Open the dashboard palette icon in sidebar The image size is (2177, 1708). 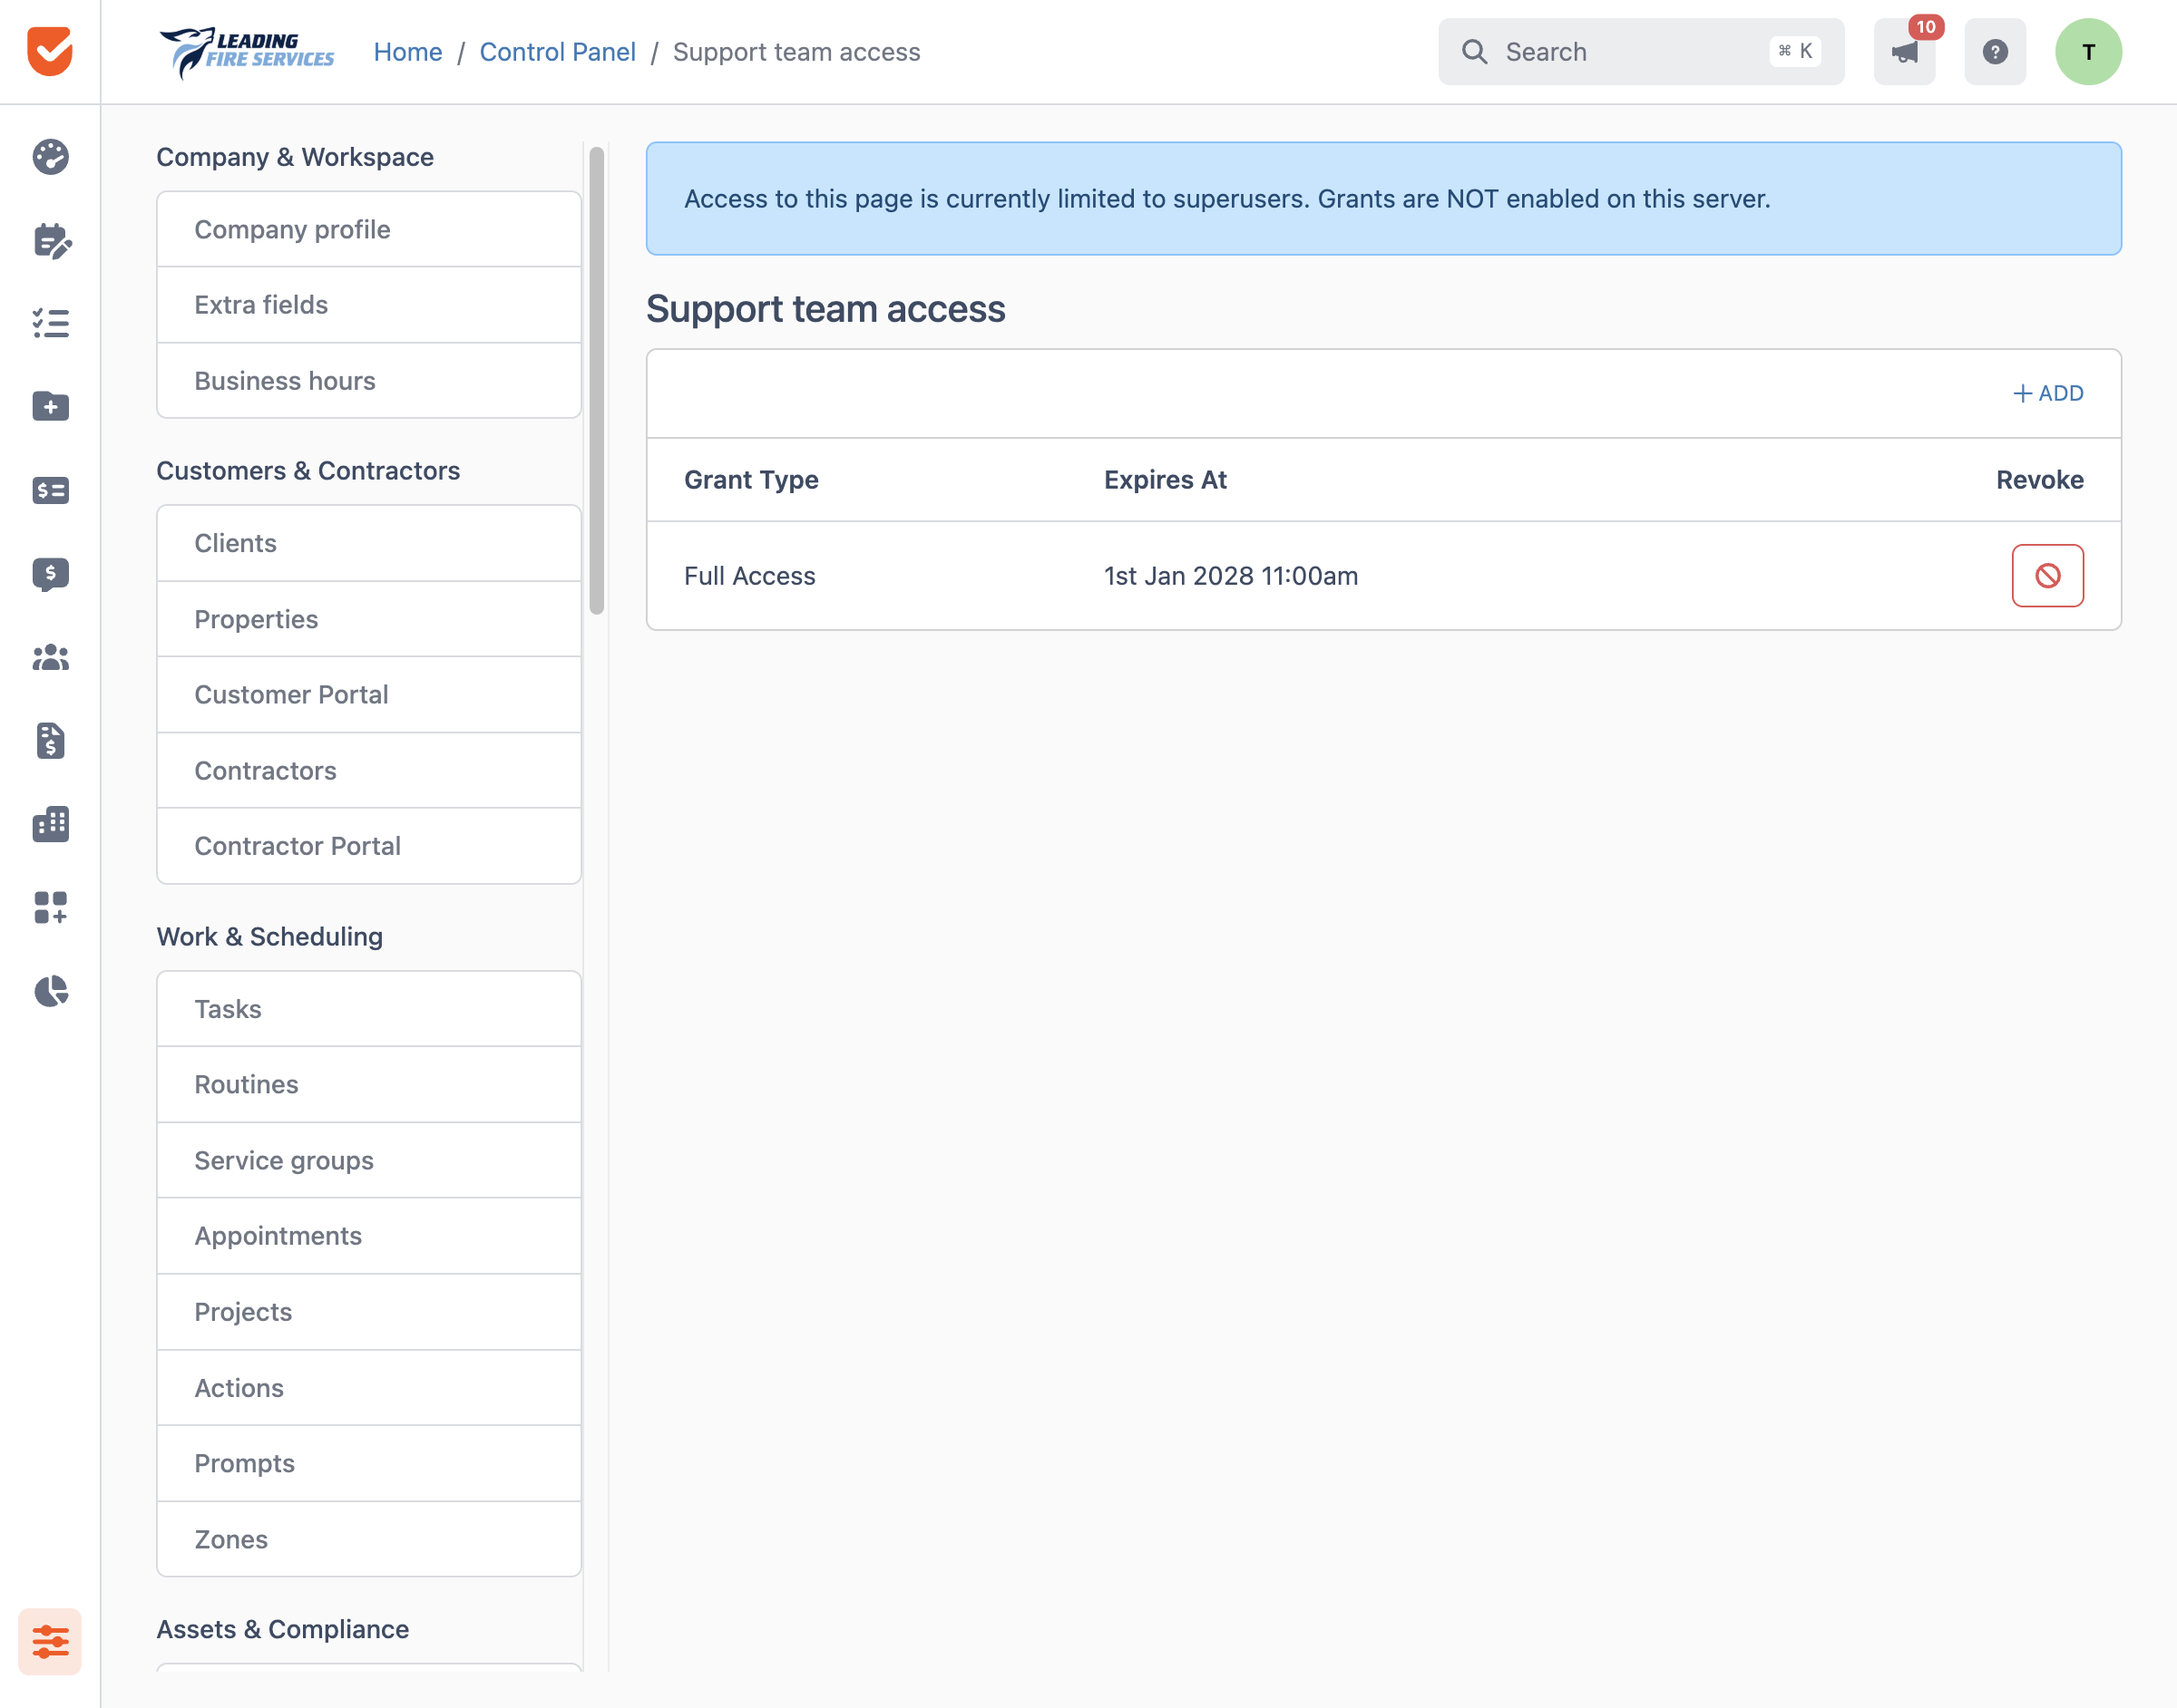[x=50, y=157]
